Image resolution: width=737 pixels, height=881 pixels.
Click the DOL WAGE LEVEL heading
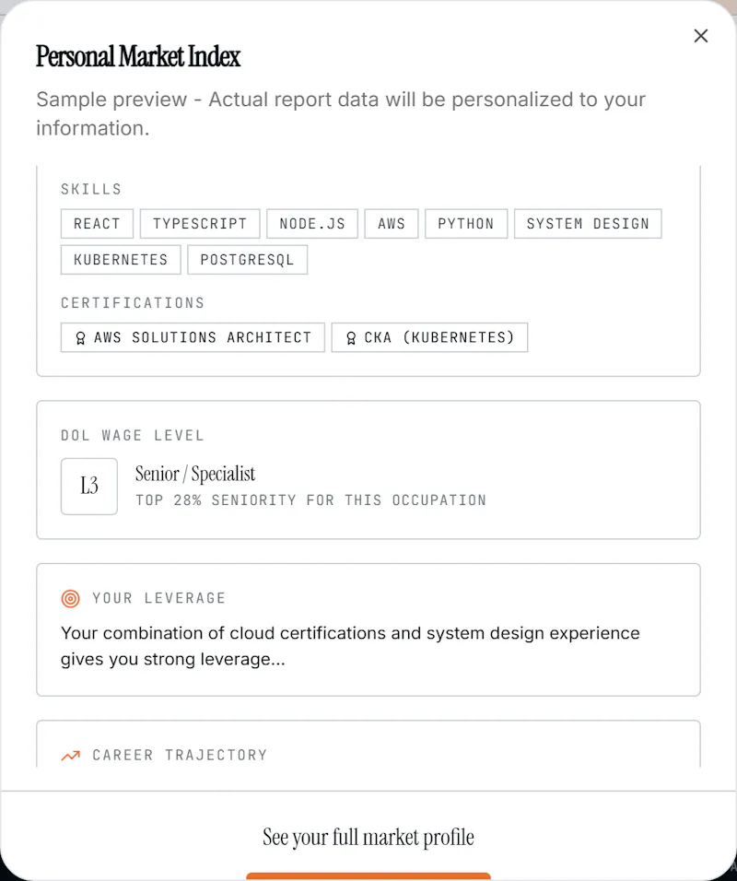click(x=133, y=436)
